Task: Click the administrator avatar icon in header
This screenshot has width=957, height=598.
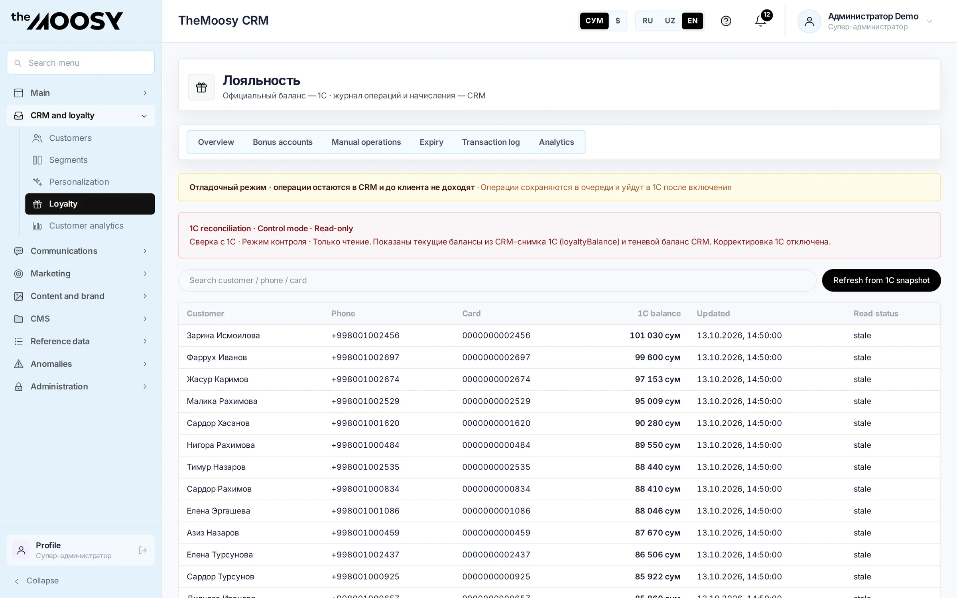Action: coord(809,21)
